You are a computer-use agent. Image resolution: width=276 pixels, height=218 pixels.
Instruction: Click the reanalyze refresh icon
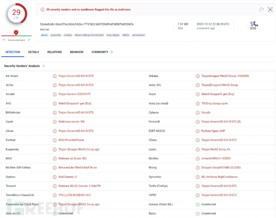[x=261, y=10]
